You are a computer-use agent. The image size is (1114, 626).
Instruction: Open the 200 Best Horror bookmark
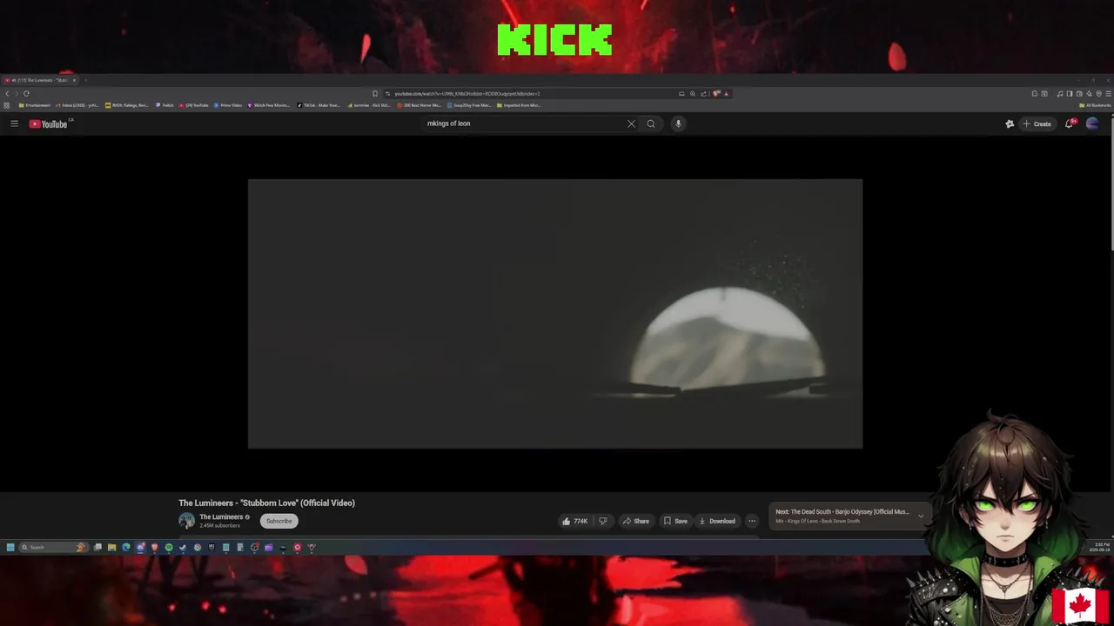[x=419, y=105]
